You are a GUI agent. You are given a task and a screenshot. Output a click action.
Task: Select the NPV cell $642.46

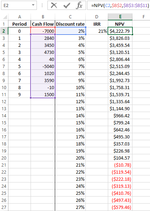click(120, 130)
